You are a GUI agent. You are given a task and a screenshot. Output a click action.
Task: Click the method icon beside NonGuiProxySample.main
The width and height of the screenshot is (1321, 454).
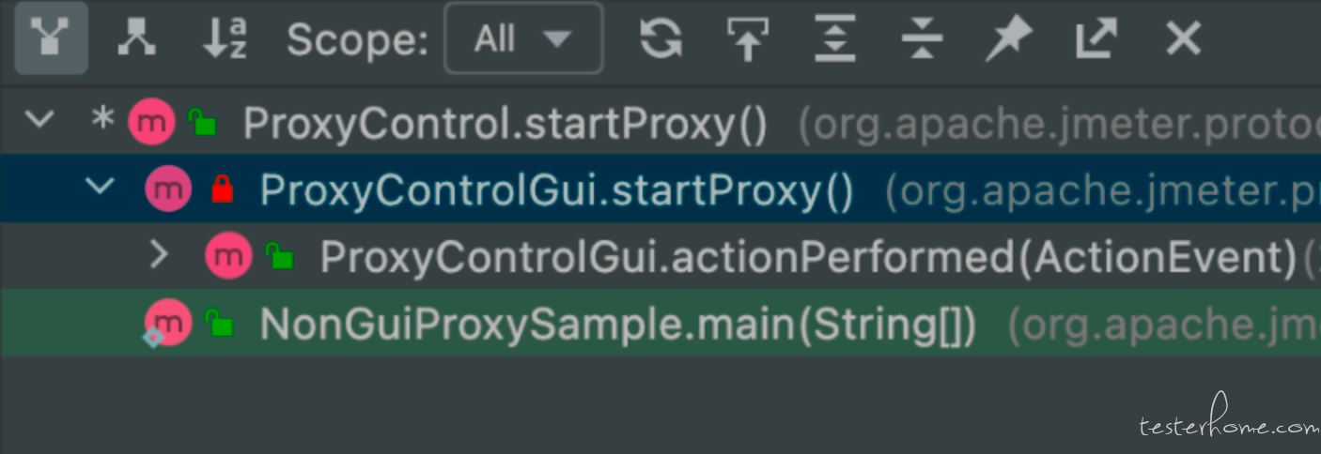(x=168, y=324)
